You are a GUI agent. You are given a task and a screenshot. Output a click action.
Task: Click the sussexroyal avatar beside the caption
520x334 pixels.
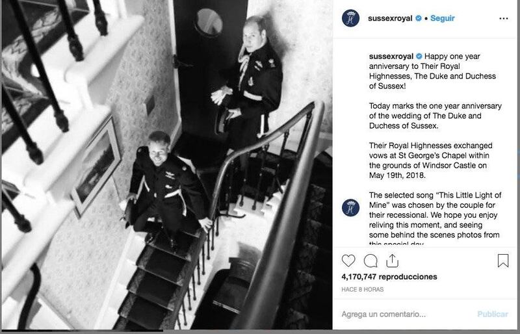[x=350, y=208]
